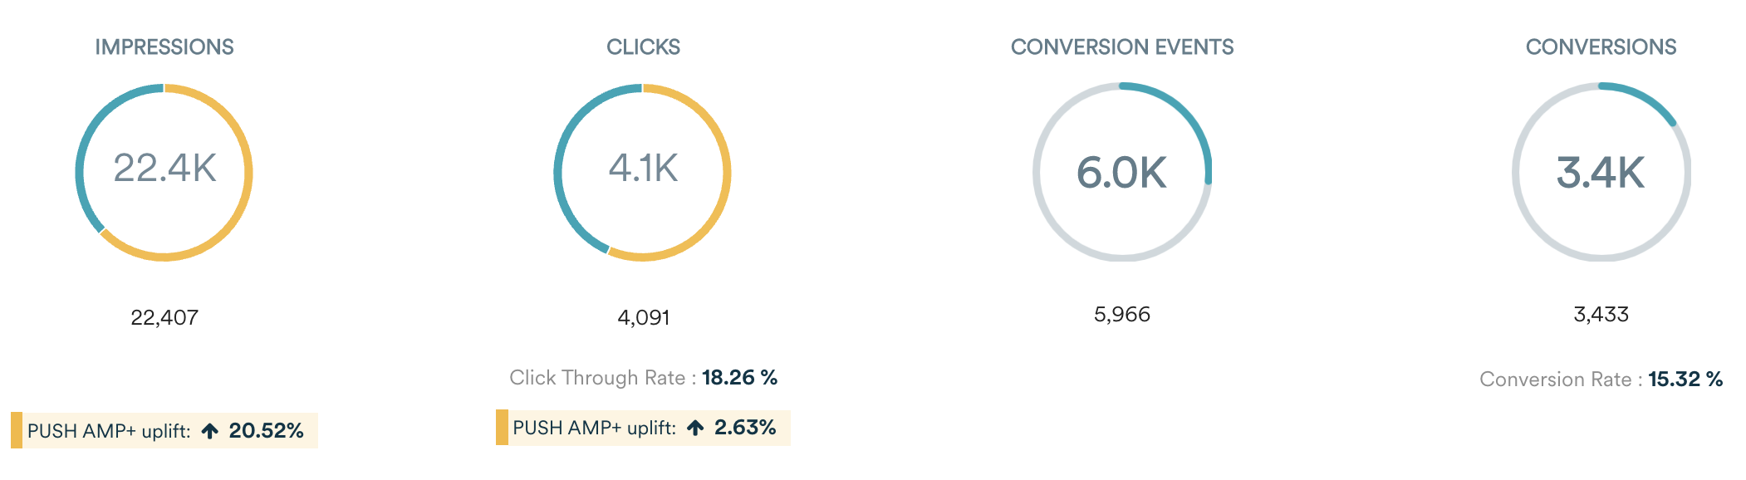1746x480 pixels.
Task: Click the Click Through Rate 18.26 % text
Action: point(644,378)
